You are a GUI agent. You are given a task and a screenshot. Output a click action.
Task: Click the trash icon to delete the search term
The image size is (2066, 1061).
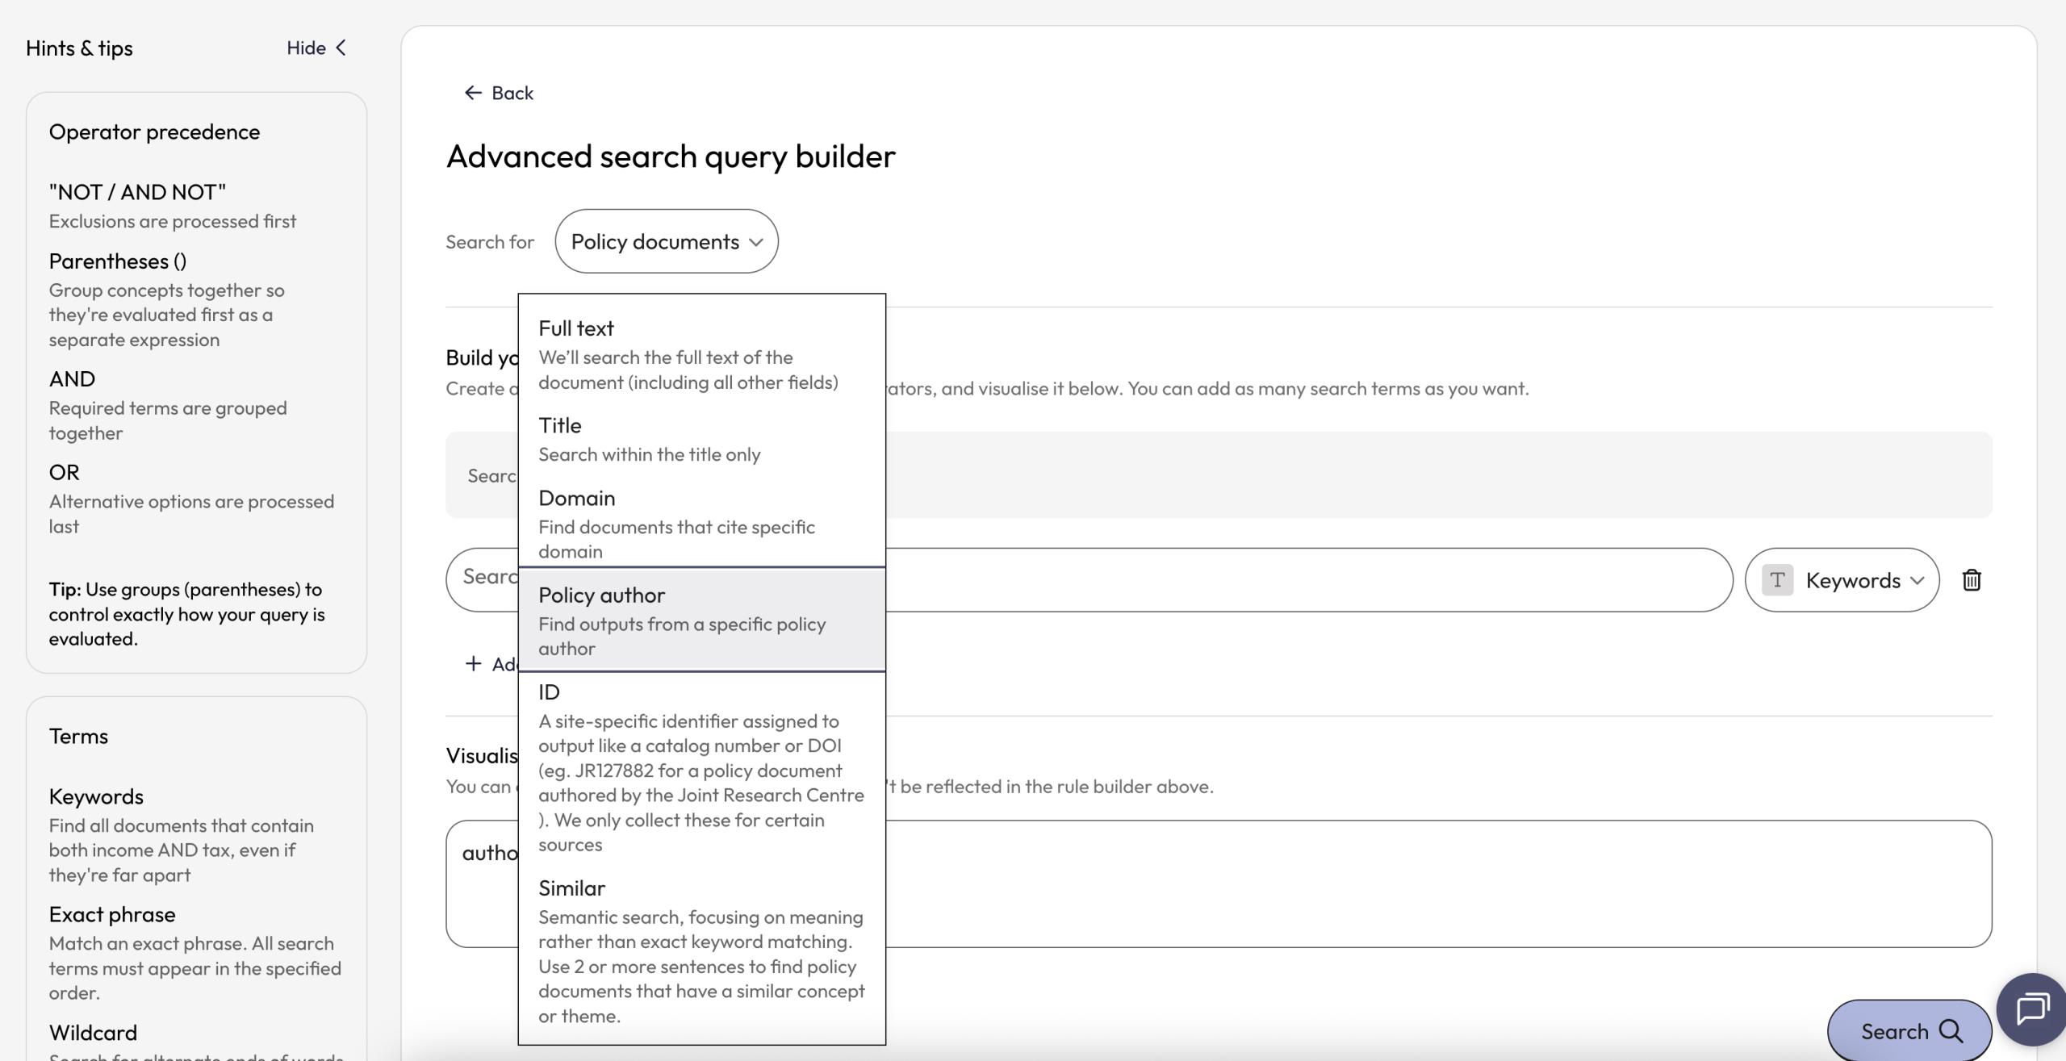[1971, 579]
